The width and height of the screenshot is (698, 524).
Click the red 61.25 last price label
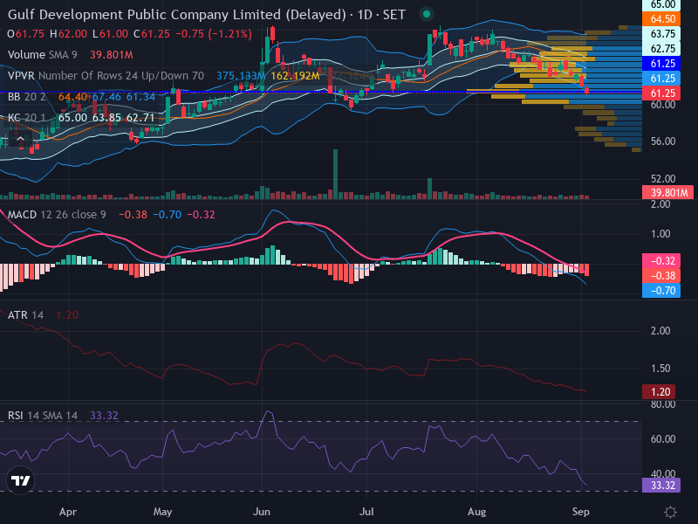click(x=661, y=93)
